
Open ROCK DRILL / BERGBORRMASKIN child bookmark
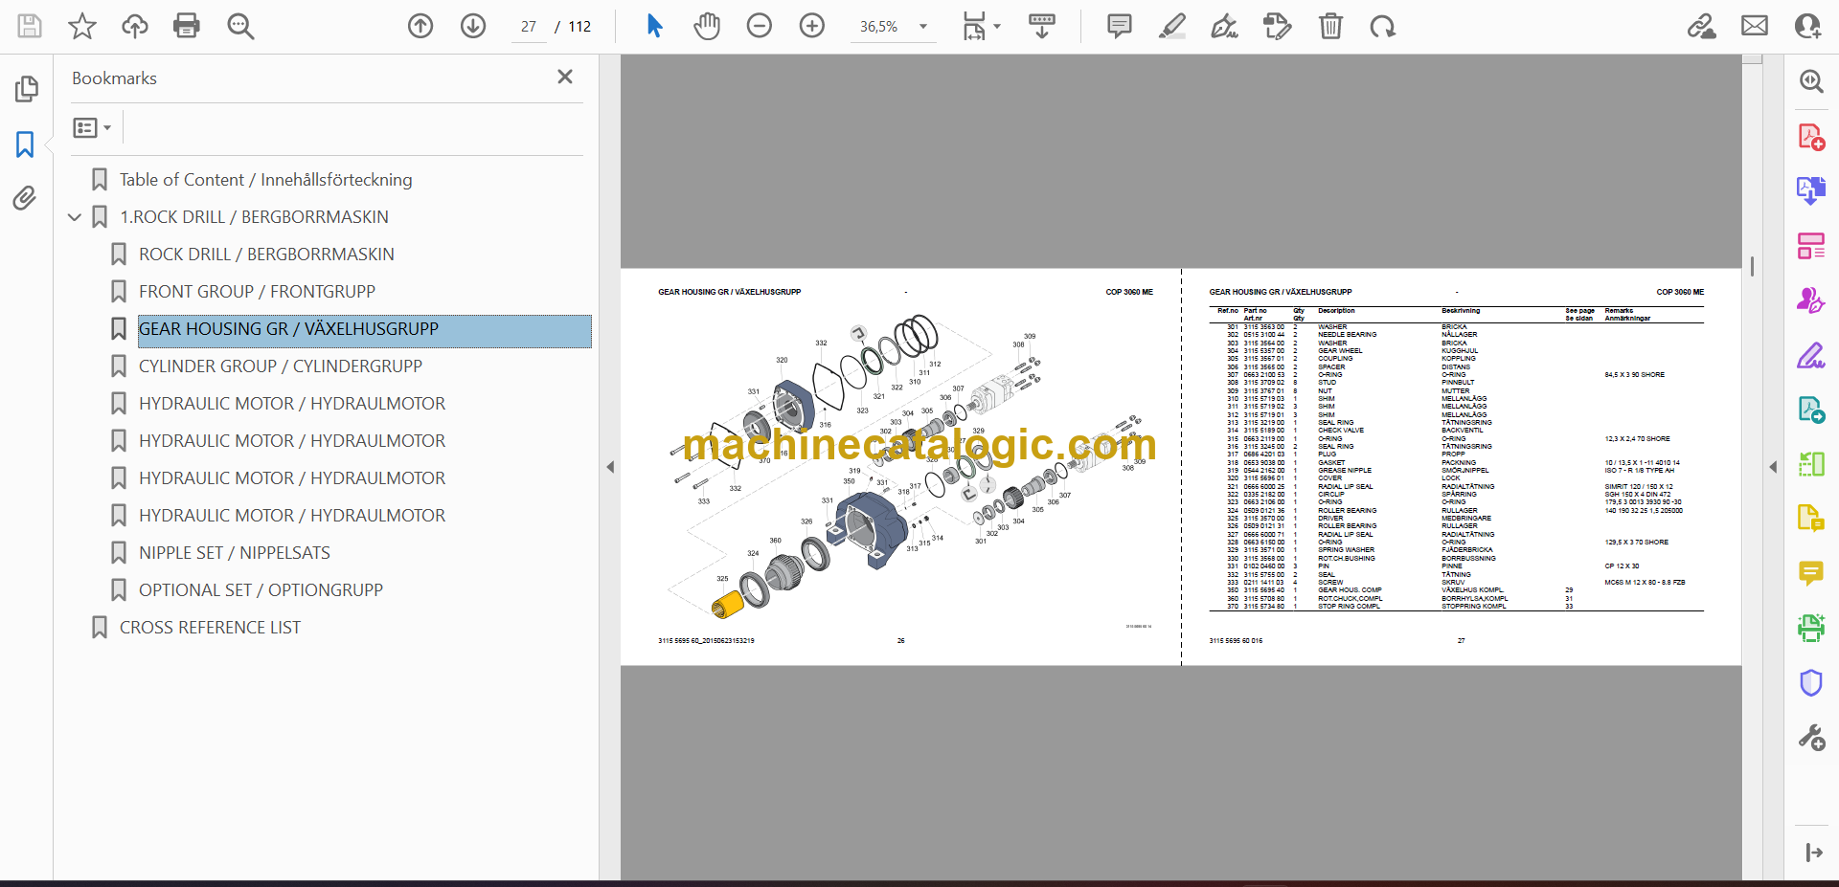coord(266,255)
